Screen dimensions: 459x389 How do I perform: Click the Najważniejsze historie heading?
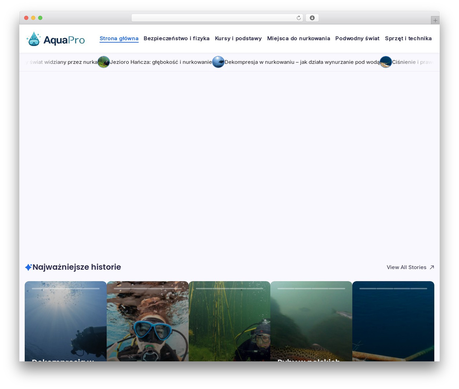77,267
